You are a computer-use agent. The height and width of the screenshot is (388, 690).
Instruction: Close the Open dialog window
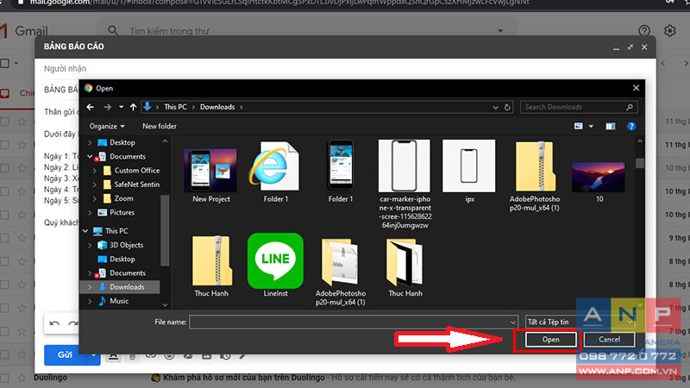636,88
